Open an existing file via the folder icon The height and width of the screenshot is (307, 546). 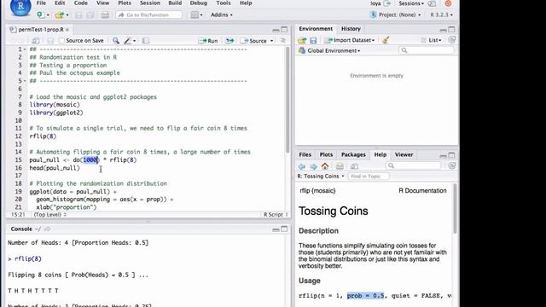click(x=60, y=15)
